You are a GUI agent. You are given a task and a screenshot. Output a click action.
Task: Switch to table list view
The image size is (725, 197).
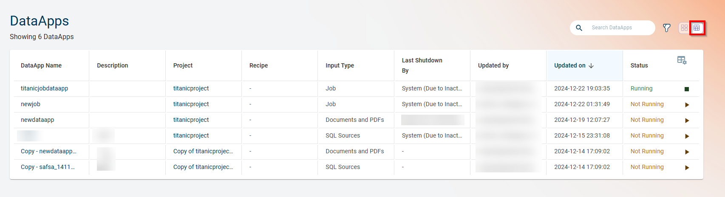point(697,28)
